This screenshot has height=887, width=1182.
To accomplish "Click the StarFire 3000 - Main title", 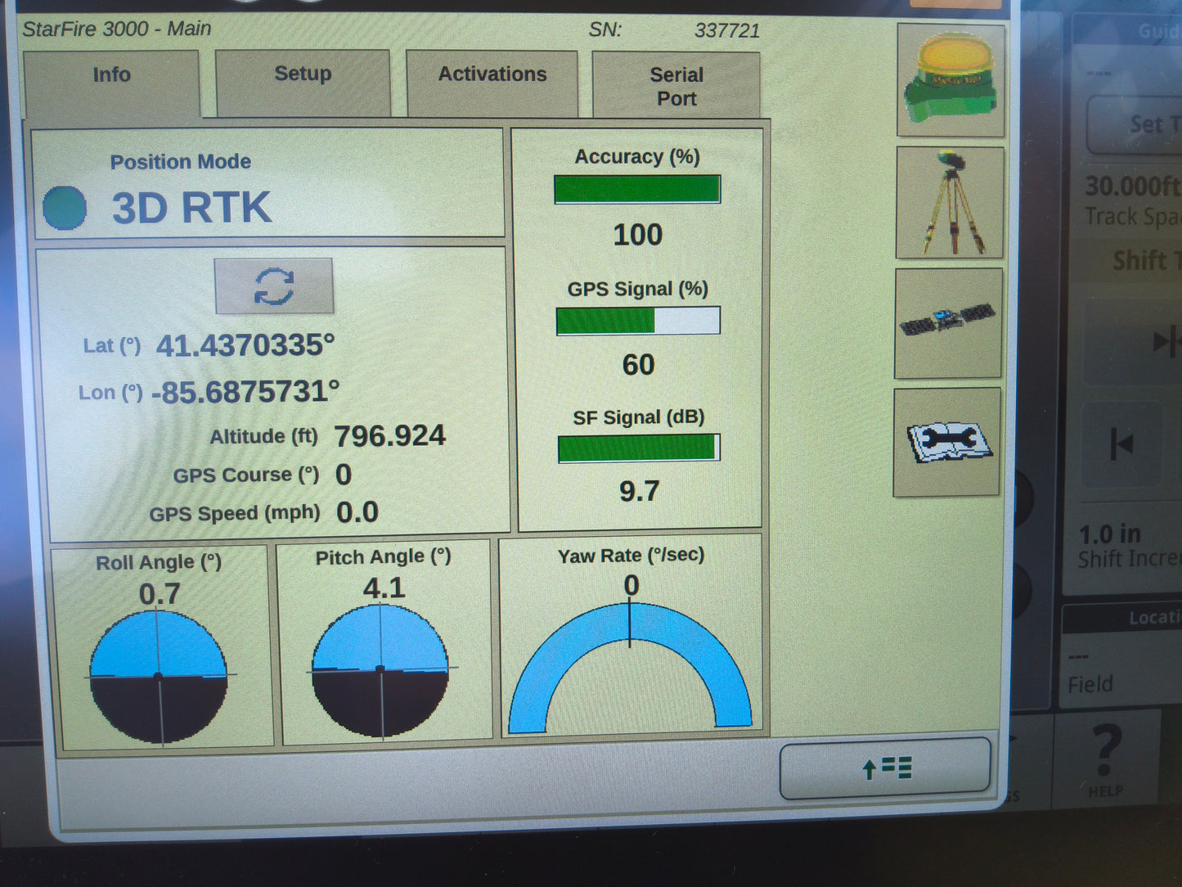I will (117, 29).
